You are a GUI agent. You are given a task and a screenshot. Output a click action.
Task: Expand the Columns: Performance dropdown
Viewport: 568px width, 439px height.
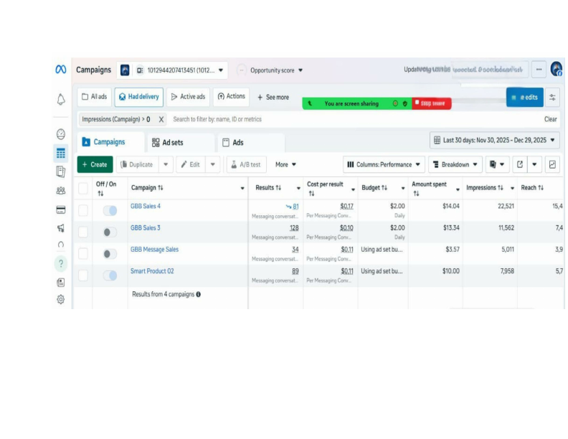point(384,164)
